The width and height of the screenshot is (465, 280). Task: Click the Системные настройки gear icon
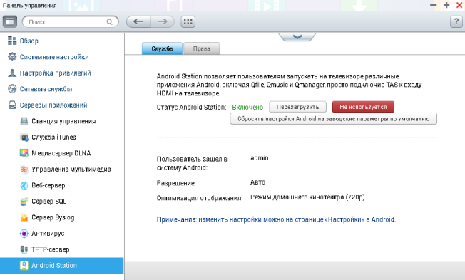click(x=12, y=56)
